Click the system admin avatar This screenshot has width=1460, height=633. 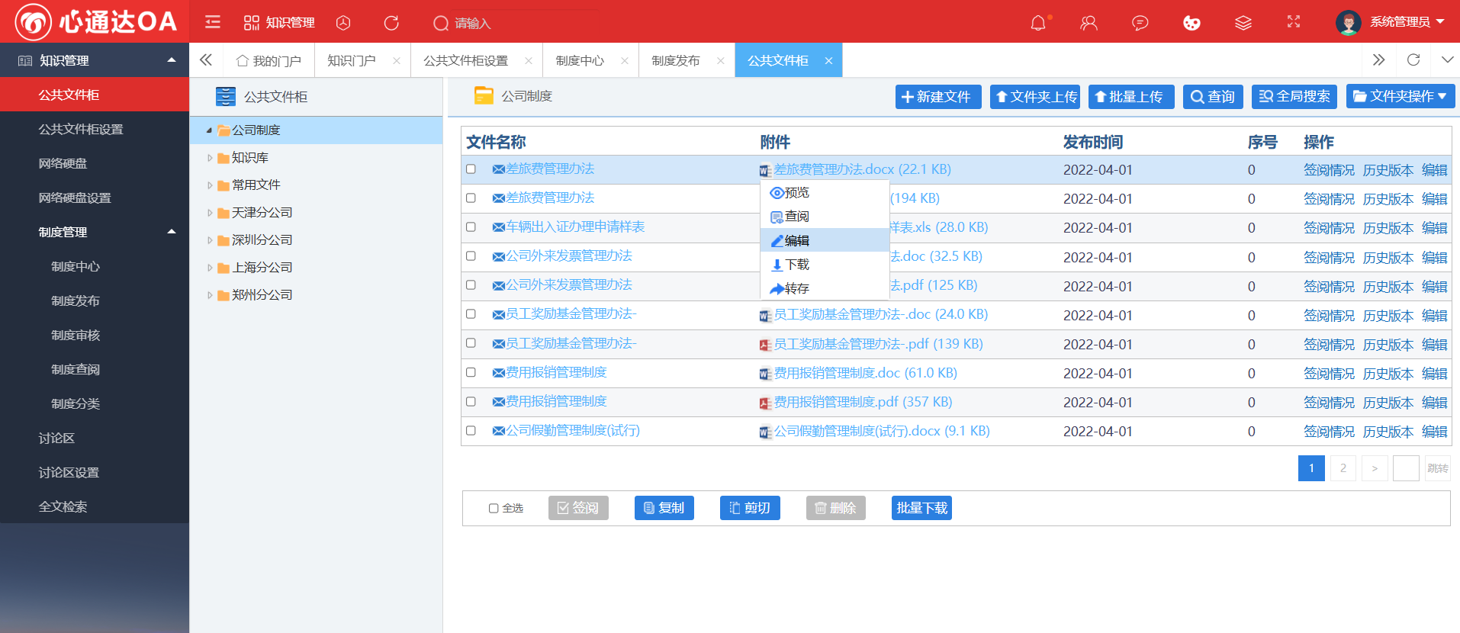(1348, 22)
